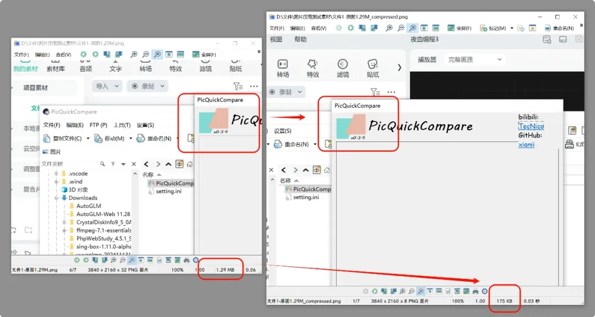This screenshot has width=595, height=317.
Task: Click the 全屏(F) fullscreen icon in right window
Action: click(x=451, y=28)
